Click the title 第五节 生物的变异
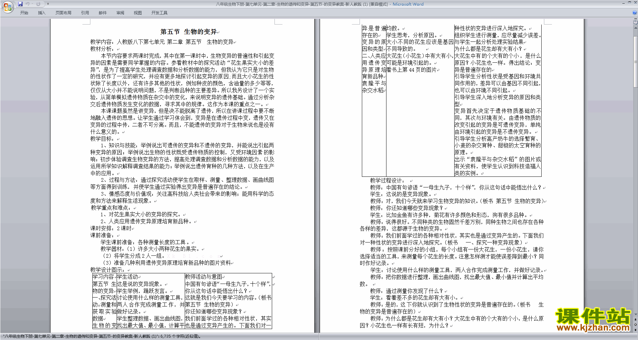This screenshot has width=638, height=340. coord(188,32)
